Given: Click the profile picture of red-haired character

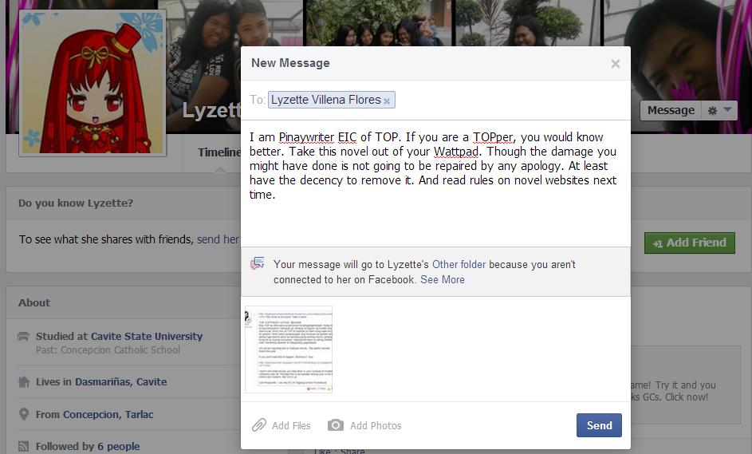Looking at the screenshot, I should point(93,83).
